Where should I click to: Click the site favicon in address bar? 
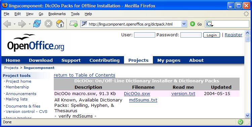coord(84,24)
